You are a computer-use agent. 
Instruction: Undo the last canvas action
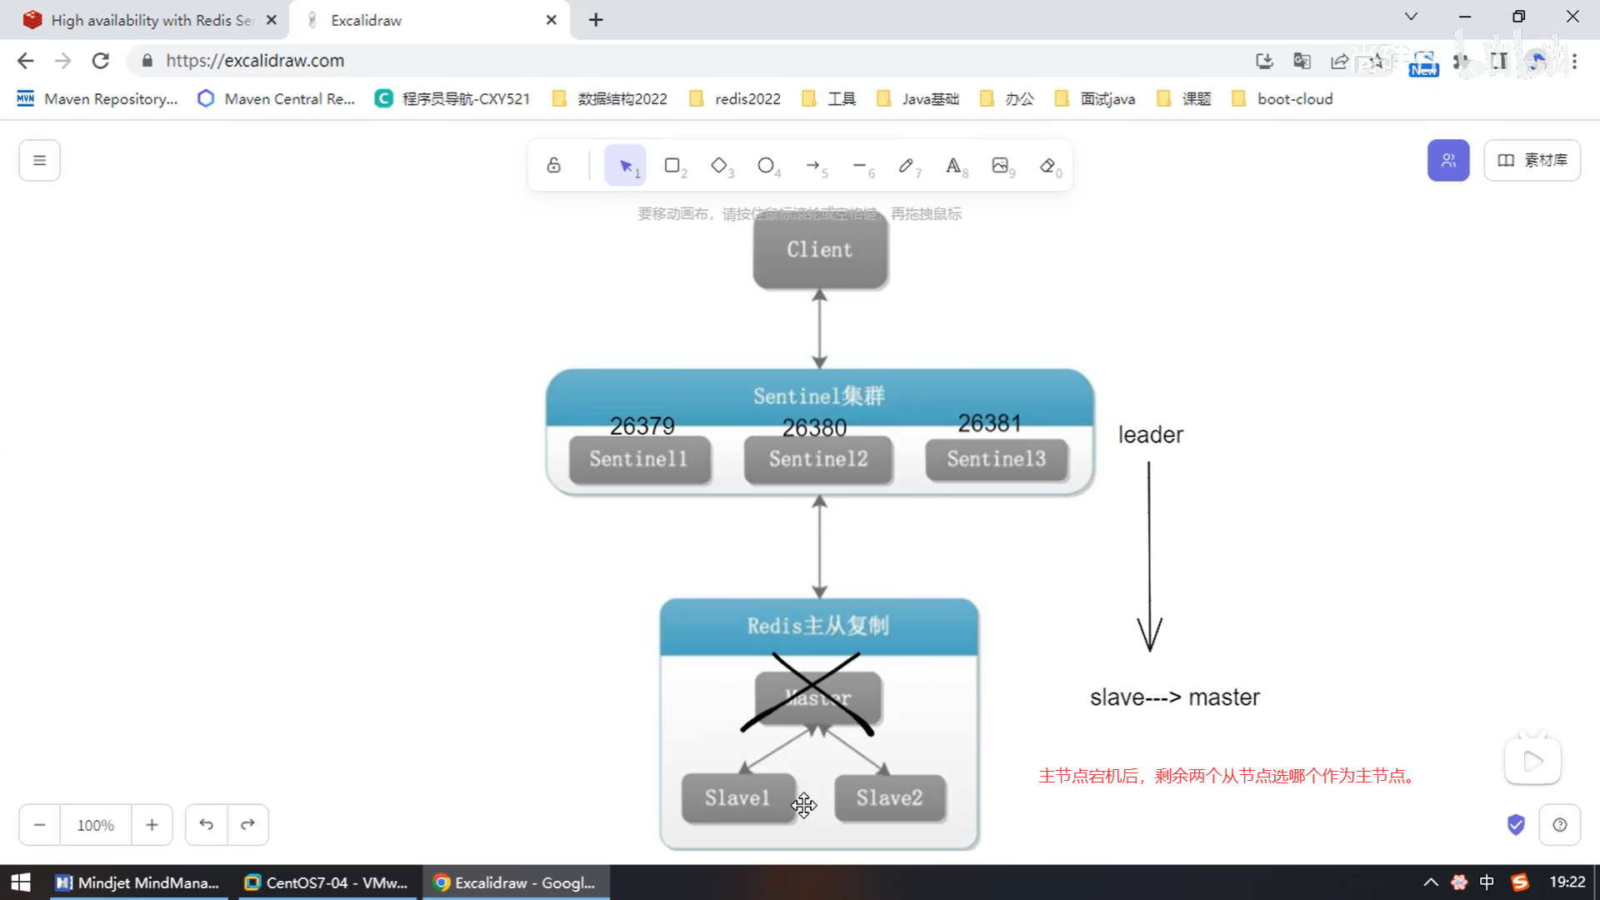207,825
